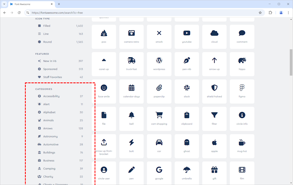
Task: Open the wordpress icon tile
Action: tap(159, 64)
